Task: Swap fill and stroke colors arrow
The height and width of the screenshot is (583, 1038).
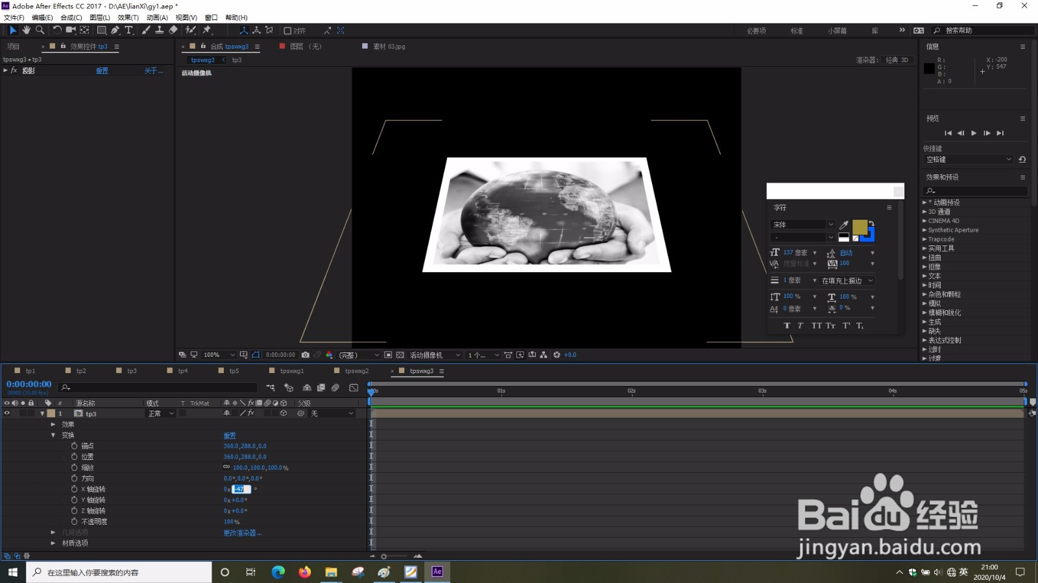Action: (x=871, y=223)
